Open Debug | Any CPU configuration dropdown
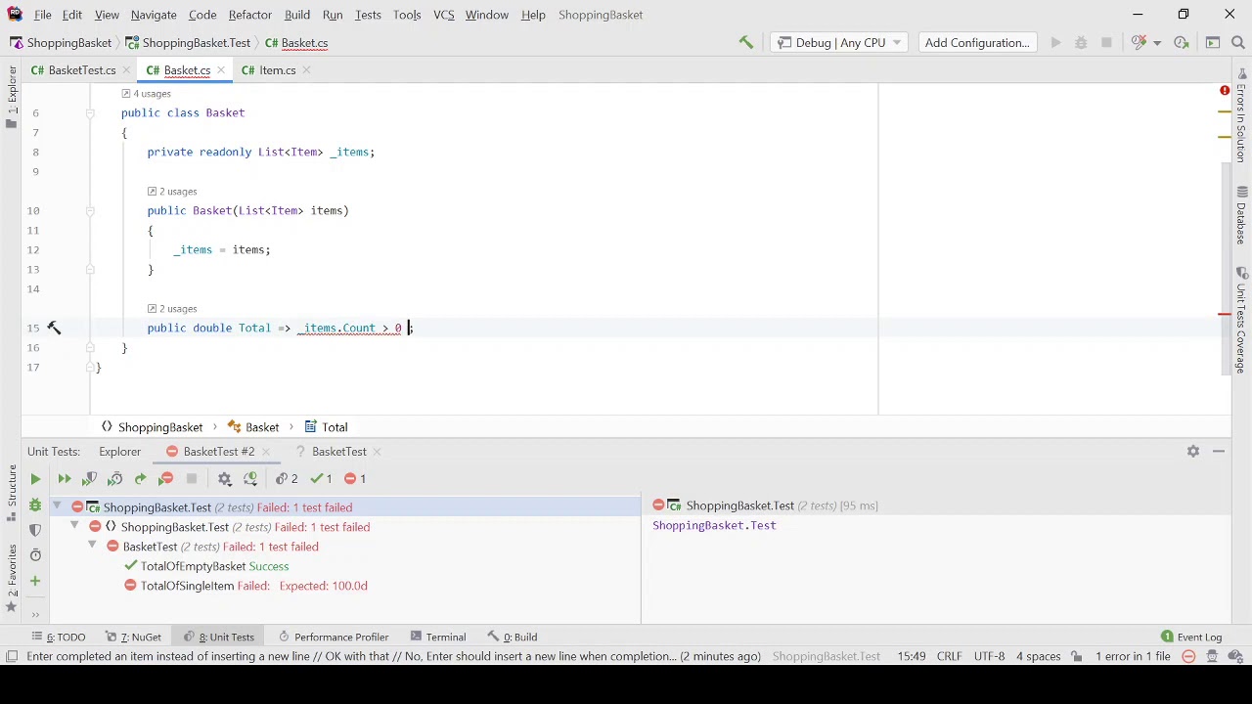This screenshot has width=1252, height=704. tap(839, 42)
